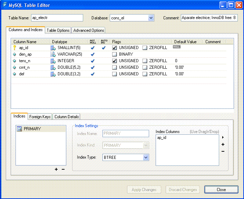Uncheck UNSIGNED flag for ap_id
This screenshot has height=199, width=244.
(x=115, y=48)
